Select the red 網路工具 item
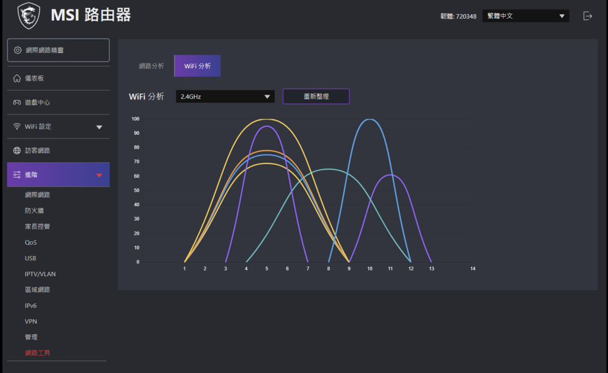Viewport: 608px width, 373px height. tap(37, 353)
